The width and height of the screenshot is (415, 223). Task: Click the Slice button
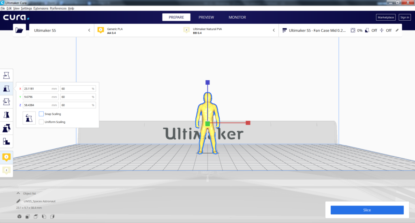pos(367,210)
